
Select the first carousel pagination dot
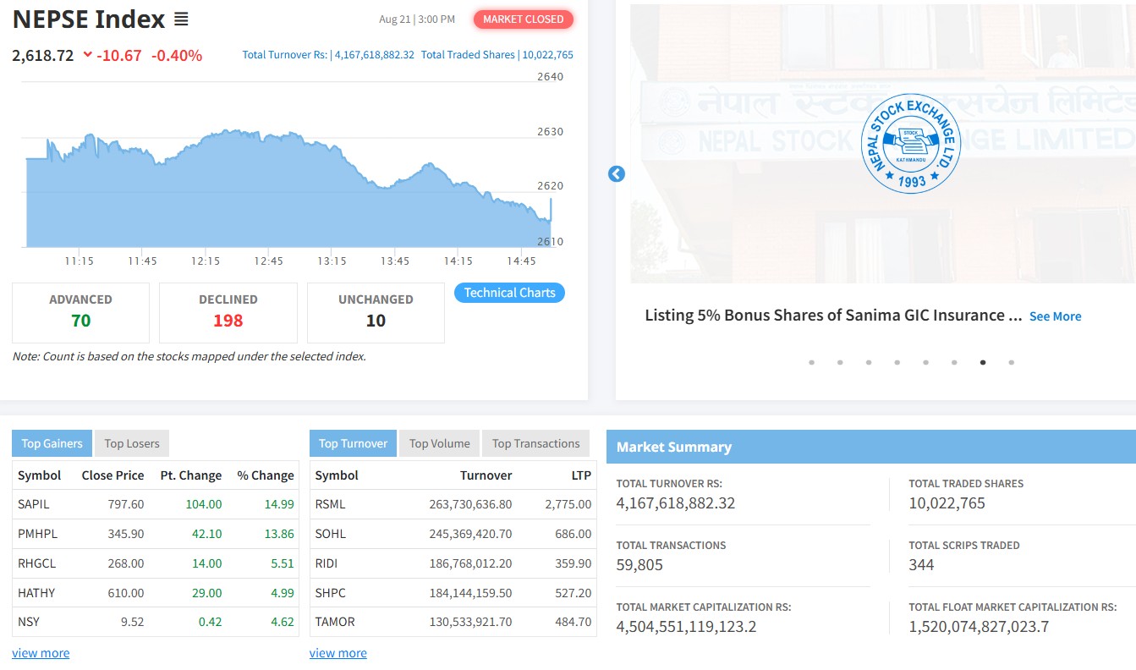click(x=811, y=362)
